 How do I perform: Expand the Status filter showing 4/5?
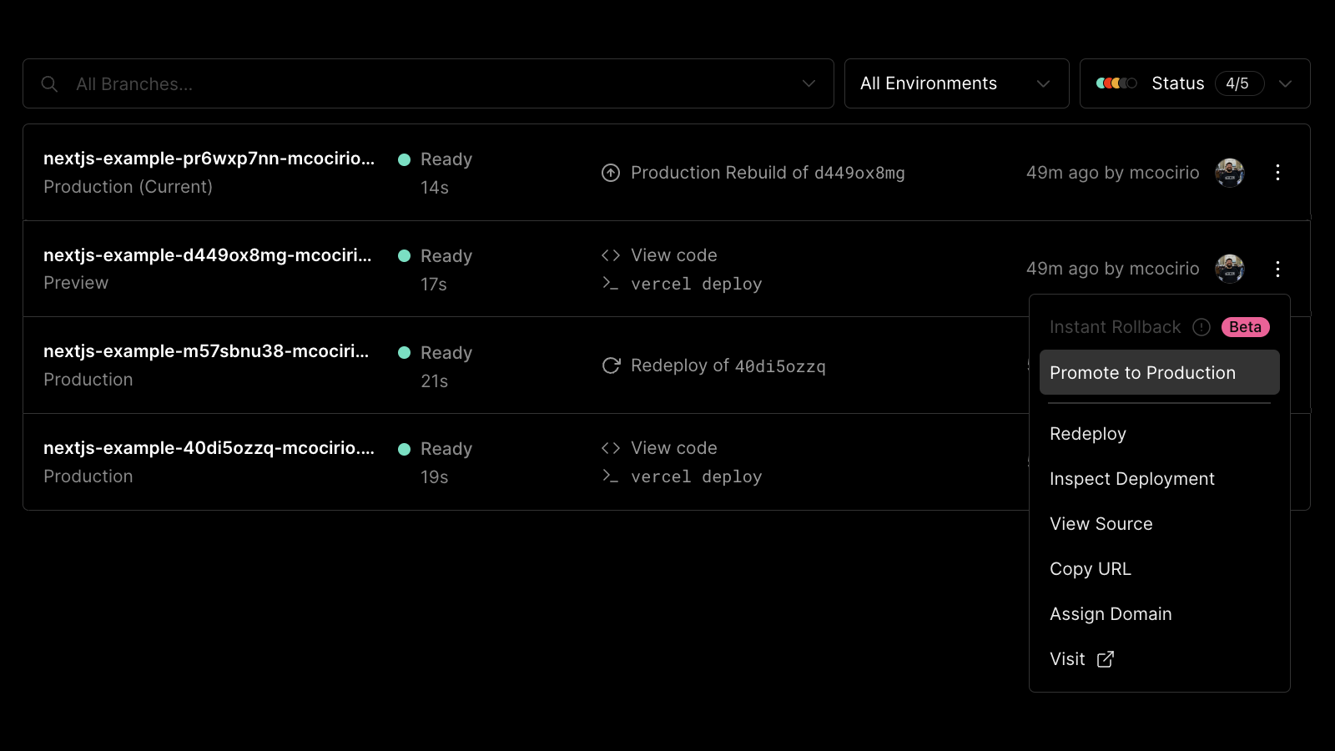[1285, 83]
